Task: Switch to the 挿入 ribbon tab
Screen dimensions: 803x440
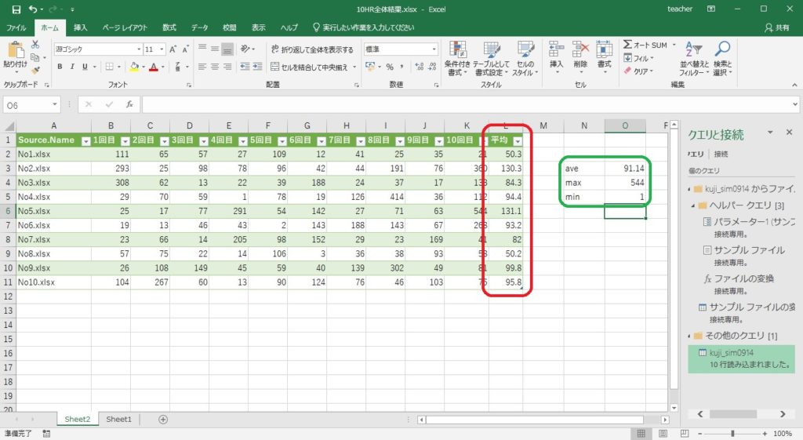Action: pos(81,27)
